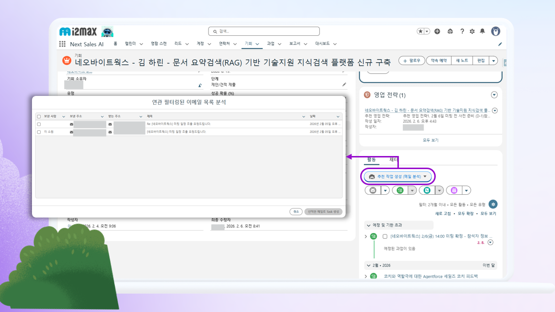The width and height of the screenshot is (555, 312).
Task: Open global actions plus icon
Action: coord(437,31)
